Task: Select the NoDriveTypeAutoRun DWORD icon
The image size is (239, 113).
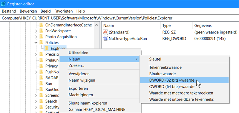Action: coord(105,39)
